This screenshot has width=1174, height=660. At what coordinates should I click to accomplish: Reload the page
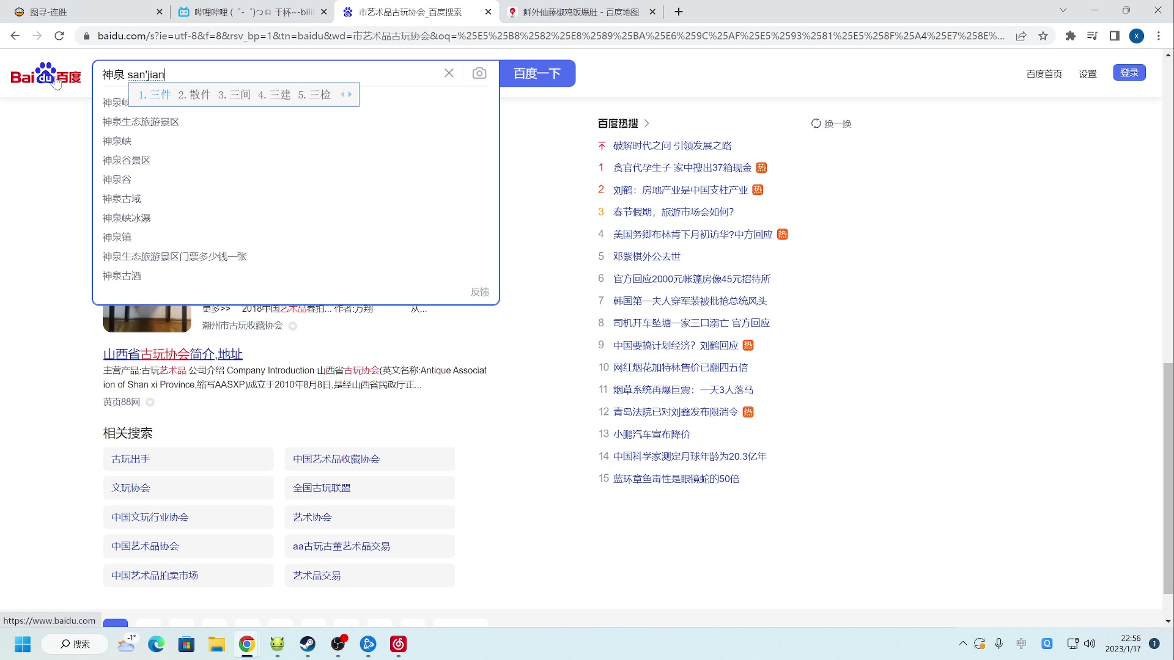(x=59, y=36)
